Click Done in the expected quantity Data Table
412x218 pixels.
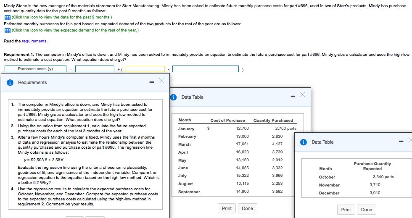(367, 210)
